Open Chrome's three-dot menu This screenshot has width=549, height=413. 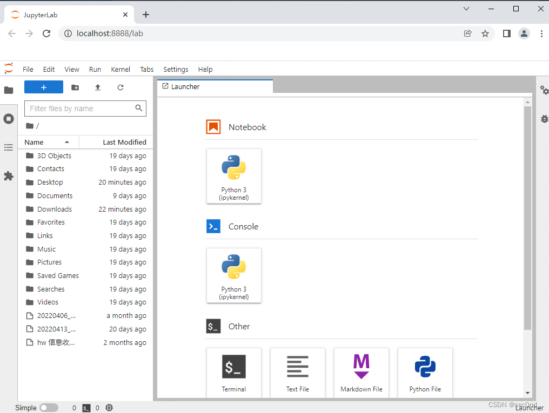pyautogui.click(x=541, y=33)
